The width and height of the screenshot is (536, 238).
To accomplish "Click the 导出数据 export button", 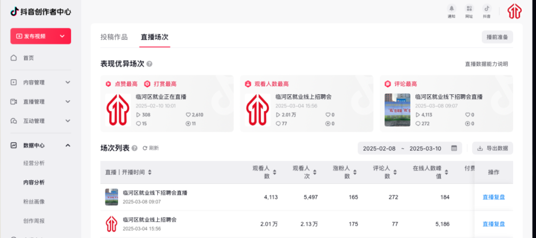I will 492,148.
